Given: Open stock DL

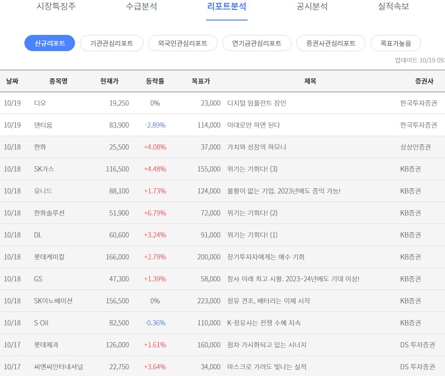Looking at the screenshot, I should 38,235.
